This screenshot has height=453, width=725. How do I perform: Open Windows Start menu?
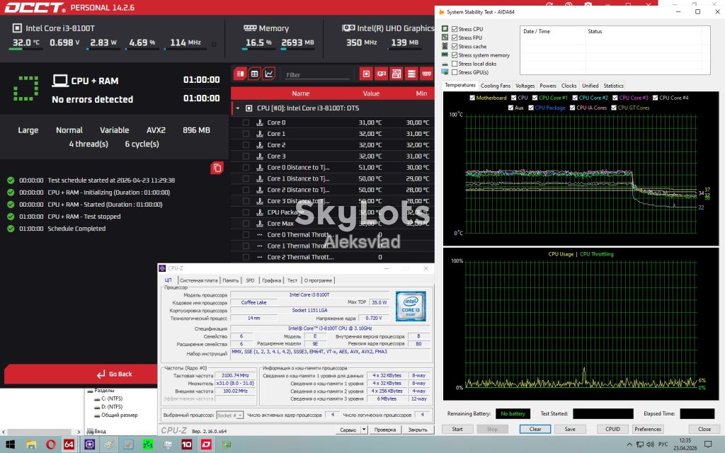click(x=10, y=445)
